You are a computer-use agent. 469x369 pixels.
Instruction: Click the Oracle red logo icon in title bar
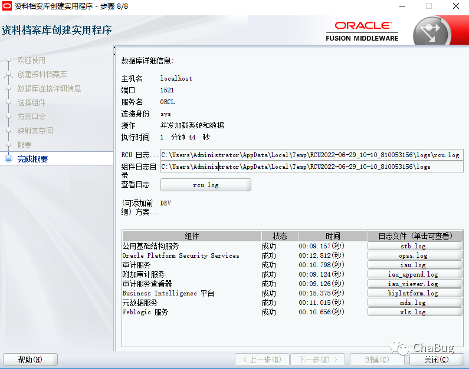(x=7, y=6)
